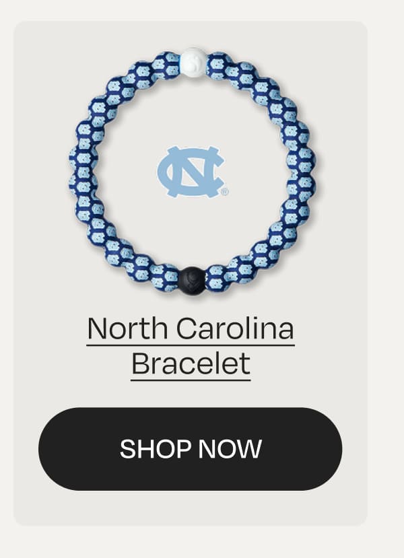
Task: Click the word "Bracelet" in the title
Action: [x=191, y=363]
